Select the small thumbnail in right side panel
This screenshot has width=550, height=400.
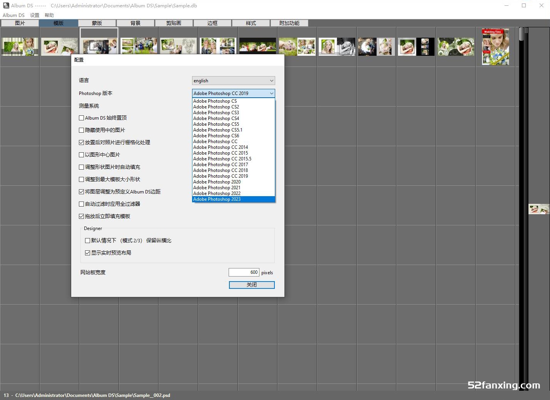539,209
